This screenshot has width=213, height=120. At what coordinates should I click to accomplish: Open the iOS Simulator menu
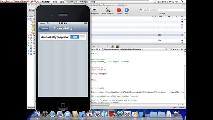(x=43, y=2)
